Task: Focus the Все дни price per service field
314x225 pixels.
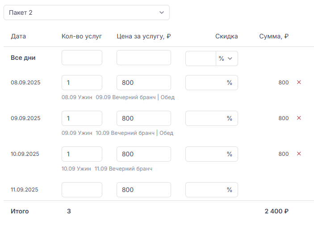Action: 143,58
